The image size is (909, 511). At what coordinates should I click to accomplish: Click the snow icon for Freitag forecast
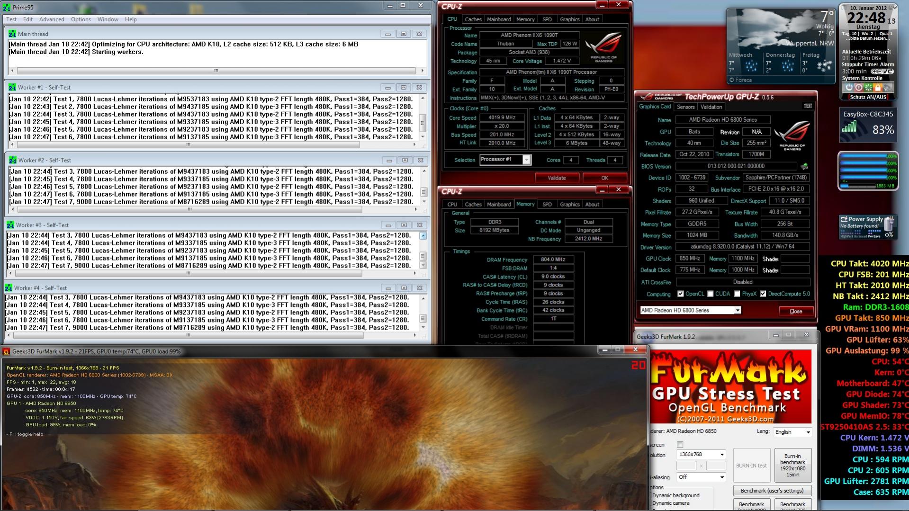tap(824, 66)
